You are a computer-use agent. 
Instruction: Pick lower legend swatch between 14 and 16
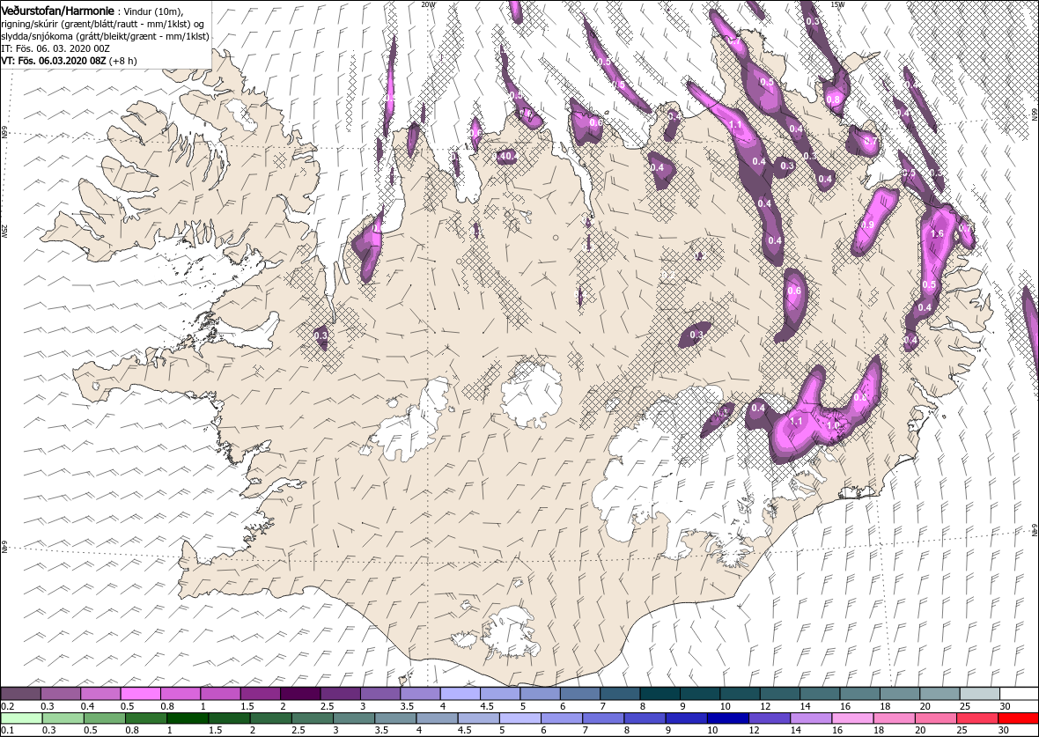[810, 719]
